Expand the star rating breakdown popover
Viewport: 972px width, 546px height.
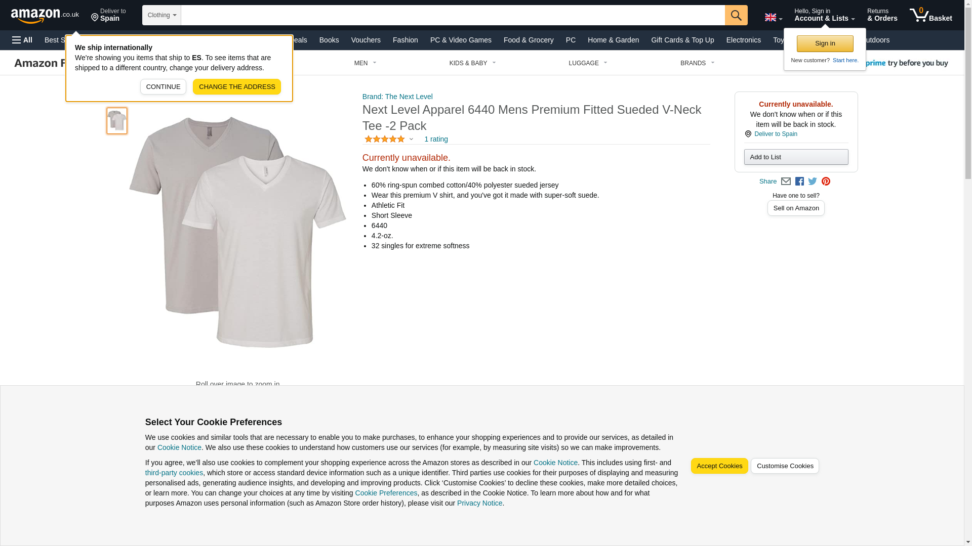coord(411,139)
